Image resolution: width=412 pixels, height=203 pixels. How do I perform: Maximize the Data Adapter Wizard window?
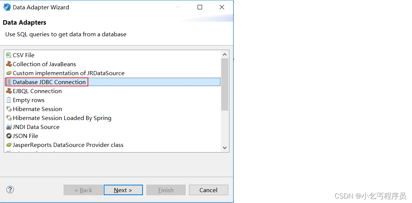200,7
